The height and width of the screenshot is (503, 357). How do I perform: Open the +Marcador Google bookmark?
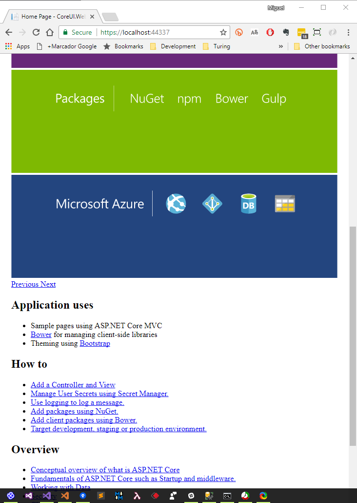pyautogui.click(x=67, y=46)
